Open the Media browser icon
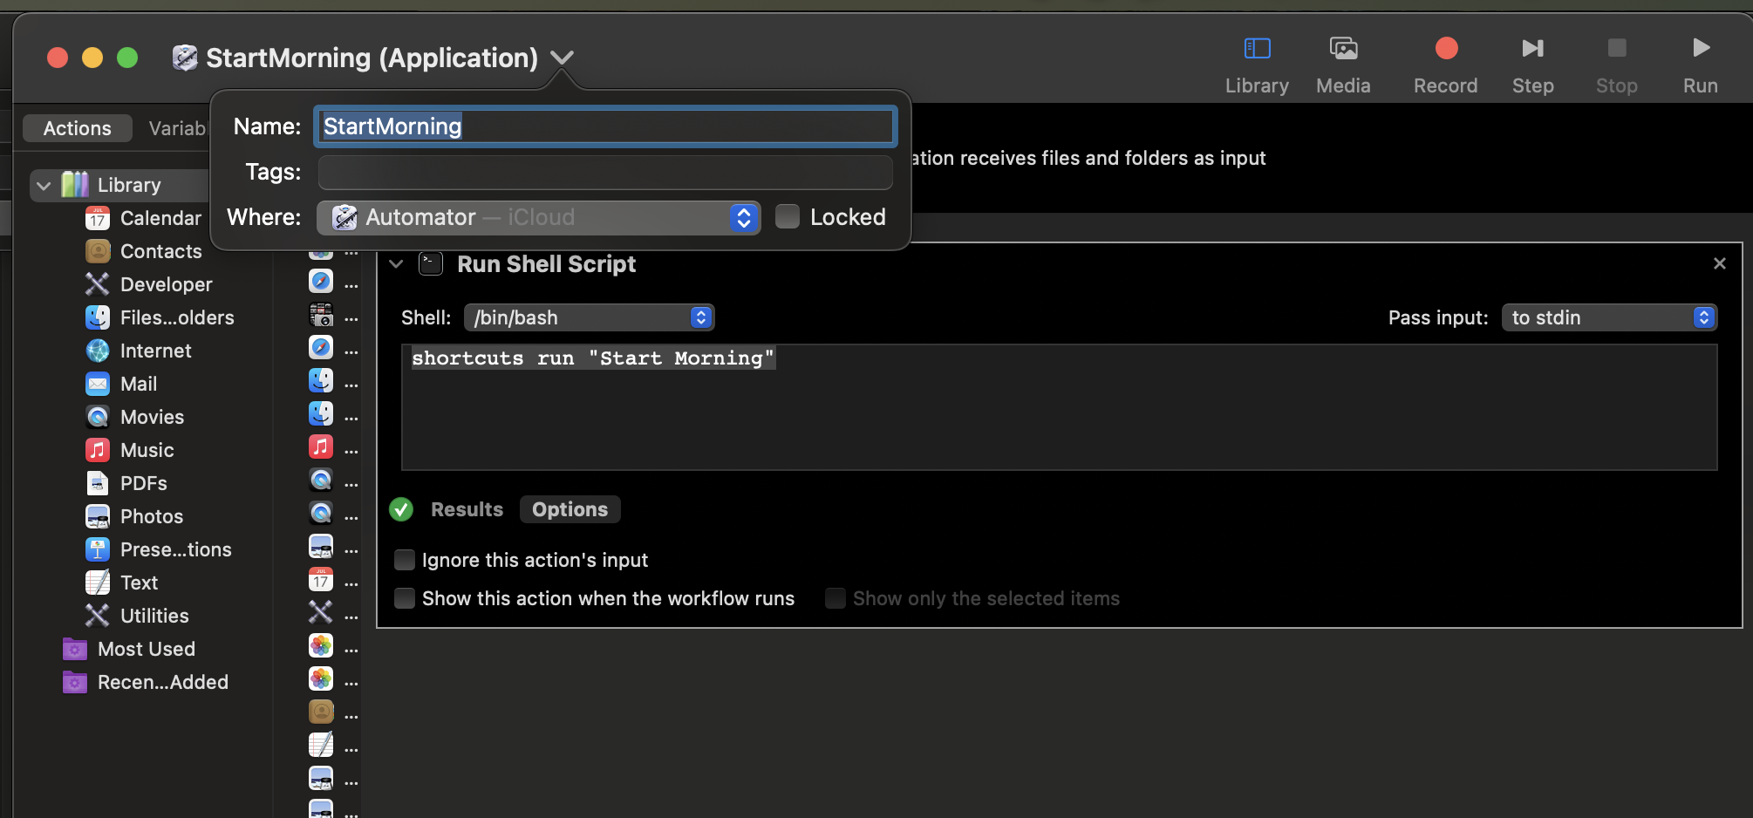Image resolution: width=1753 pixels, height=818 pixels. click(1343, 49)
